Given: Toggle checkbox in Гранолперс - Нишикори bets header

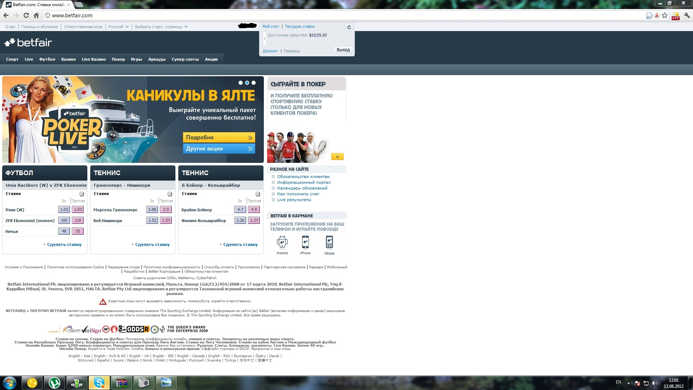Looking at the screenshot, I should click(x=170, y=194).
